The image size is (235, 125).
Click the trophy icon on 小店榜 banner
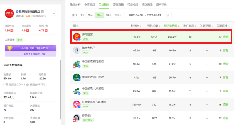click(x=10, y=48)
